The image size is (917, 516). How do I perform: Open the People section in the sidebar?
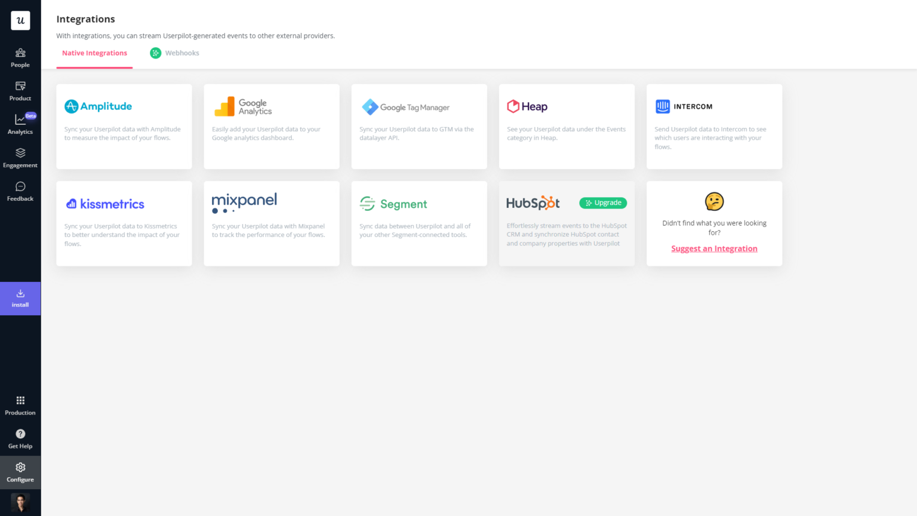(x=20, y=57)
